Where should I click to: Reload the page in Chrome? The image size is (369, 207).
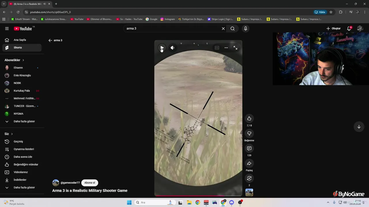coord(18,12)
